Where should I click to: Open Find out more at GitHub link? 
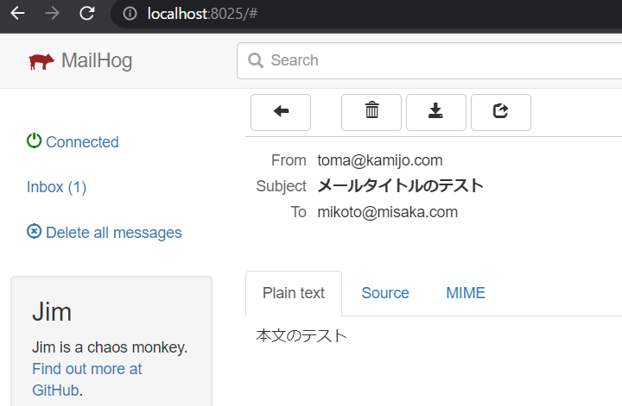point(87,379)
